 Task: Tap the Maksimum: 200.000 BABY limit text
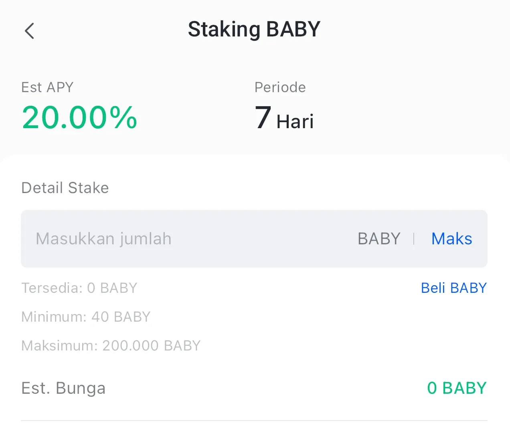pos(111,345)
